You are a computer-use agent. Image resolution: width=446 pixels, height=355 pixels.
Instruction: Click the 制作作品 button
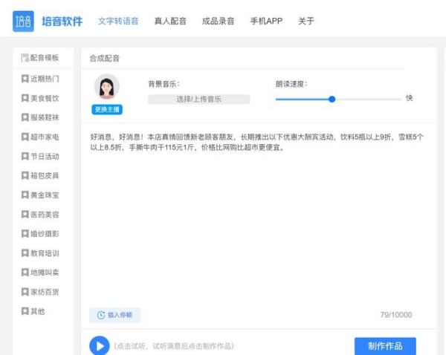point(385,346)
